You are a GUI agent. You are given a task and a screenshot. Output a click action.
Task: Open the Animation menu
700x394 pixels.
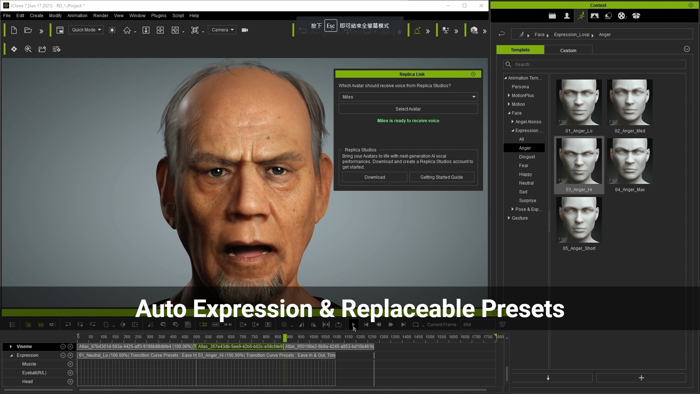coord(77,16)
